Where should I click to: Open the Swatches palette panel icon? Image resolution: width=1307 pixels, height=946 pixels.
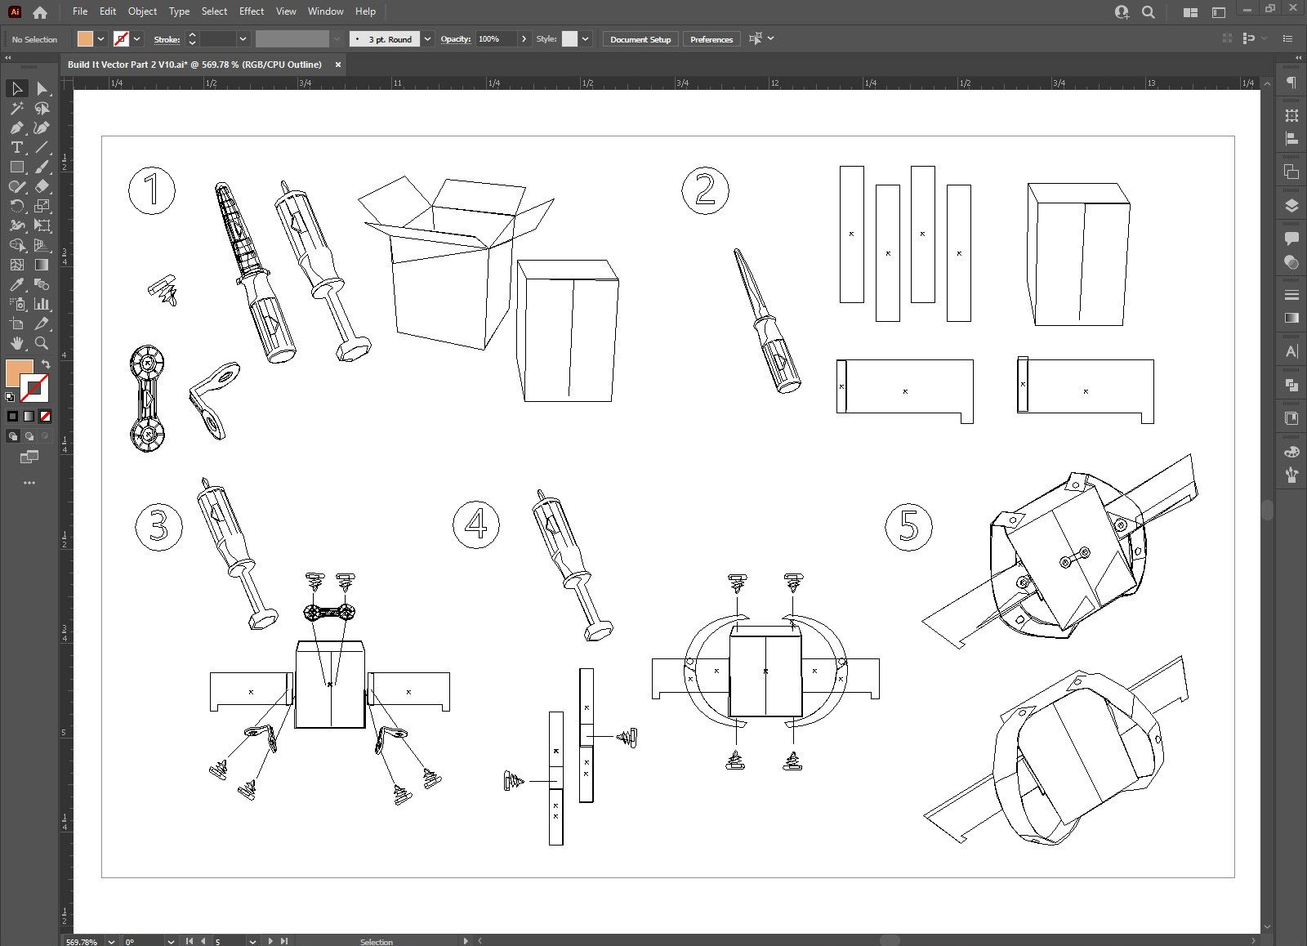click(1291, 452)
